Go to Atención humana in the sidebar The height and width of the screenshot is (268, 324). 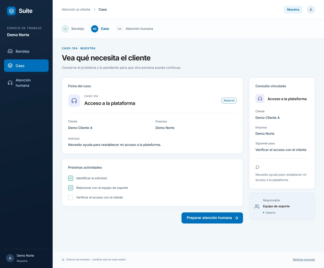pos(26,83)
